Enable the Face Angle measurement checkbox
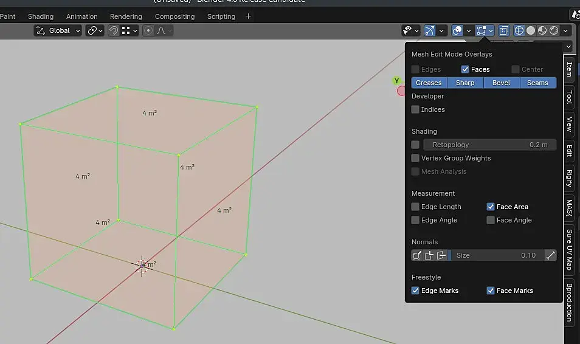The height and width of the screenshot is (344, 580). [491, 220]
